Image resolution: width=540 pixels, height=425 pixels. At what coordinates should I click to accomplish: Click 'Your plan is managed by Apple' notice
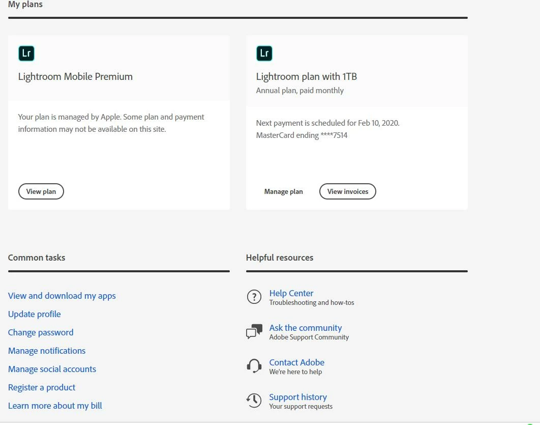[x=111, y=123]
